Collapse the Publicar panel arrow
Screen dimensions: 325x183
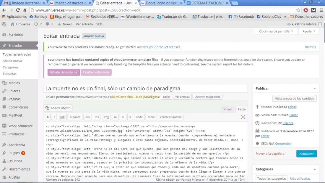(315, 89)
